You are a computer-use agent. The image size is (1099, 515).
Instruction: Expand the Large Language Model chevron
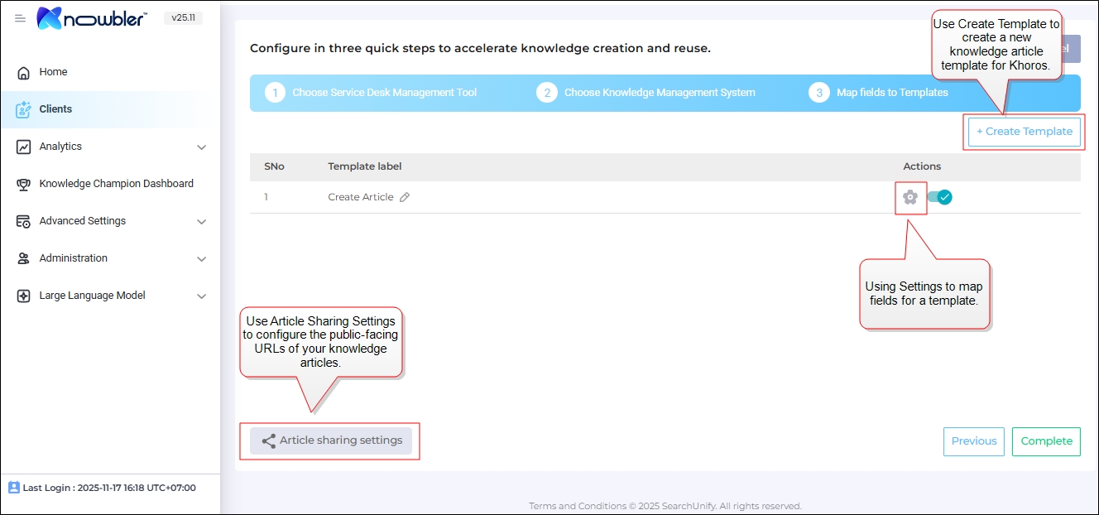click(x=201, y=296)
